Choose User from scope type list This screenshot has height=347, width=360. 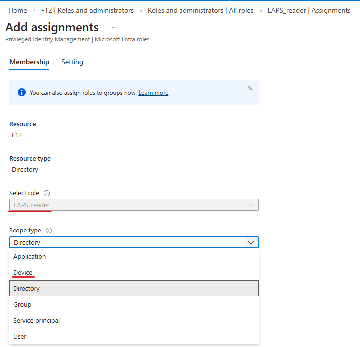point(20,337)
